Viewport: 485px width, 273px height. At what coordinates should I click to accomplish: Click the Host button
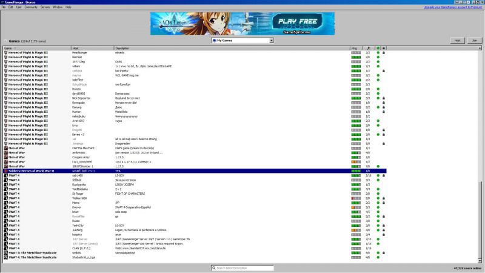tap(458, 41)
